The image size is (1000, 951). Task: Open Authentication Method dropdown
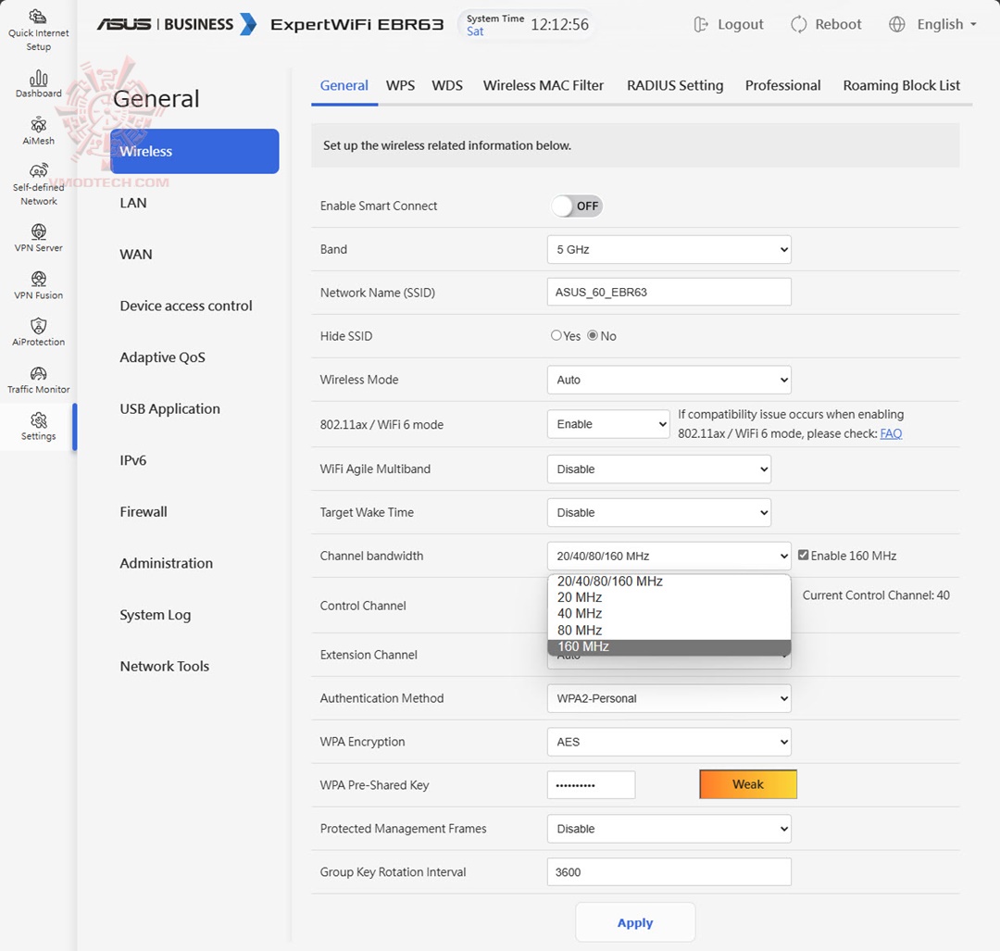pos(669,698)
